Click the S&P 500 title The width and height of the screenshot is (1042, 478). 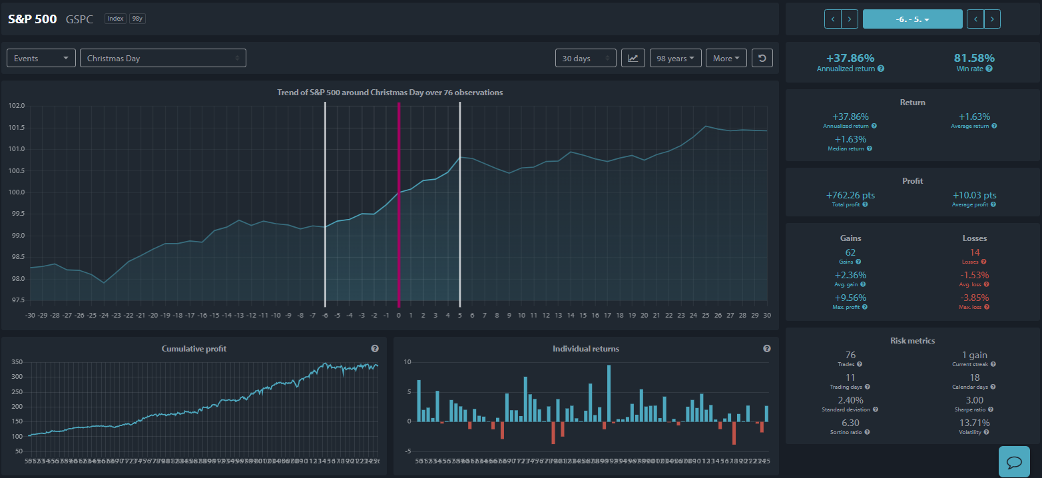33,19
